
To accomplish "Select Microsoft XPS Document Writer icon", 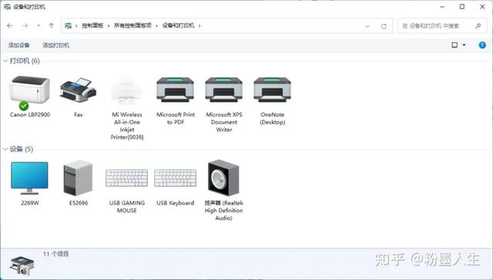I will 224,90.
